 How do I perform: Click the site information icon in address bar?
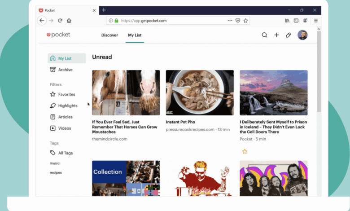[111, 21]
